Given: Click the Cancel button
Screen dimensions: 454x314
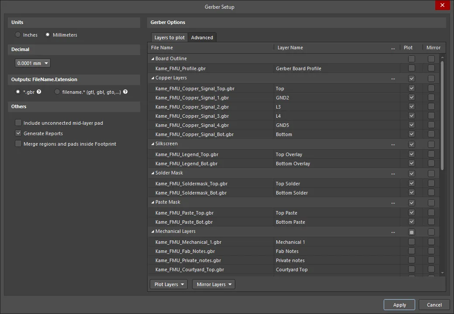Looking at the screenshot, I should [x=434, y=305].
